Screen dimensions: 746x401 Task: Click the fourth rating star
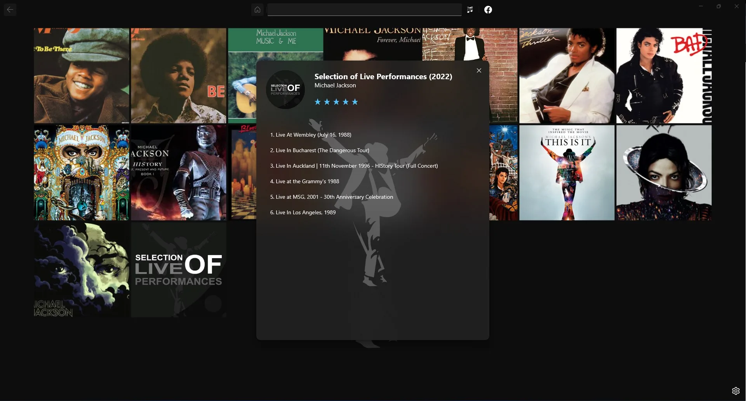(346, 102)
